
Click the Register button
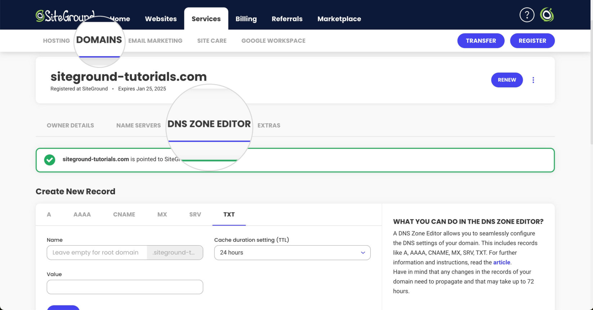[532, 41]
